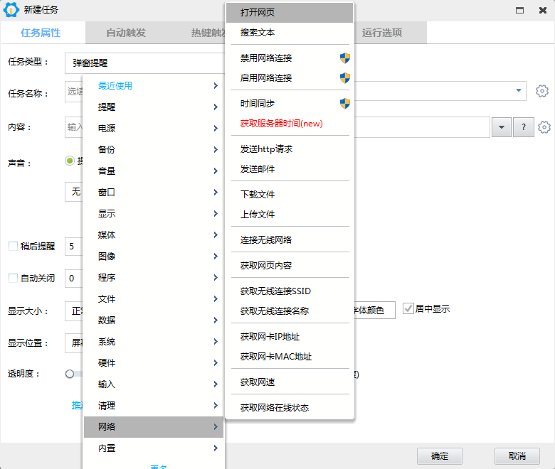Viewport: 555px width, 469px height.
Task: Click the gear icon beside the content field
Action: pyautogui.click(x=544, y=127)
